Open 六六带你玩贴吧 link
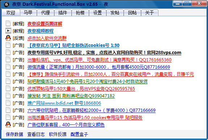Viewport: 208px width, 140px height. tap(92, 110)
